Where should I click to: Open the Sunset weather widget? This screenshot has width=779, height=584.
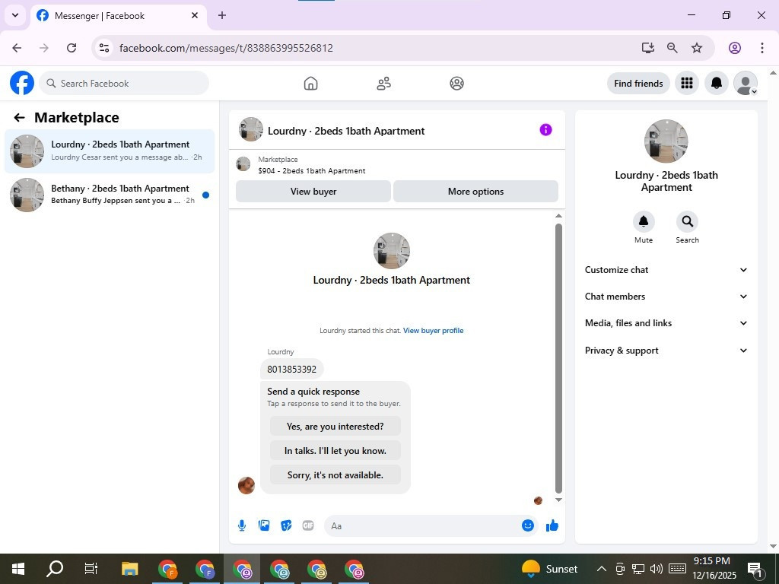pyautogui.click(x=549, y=569)
